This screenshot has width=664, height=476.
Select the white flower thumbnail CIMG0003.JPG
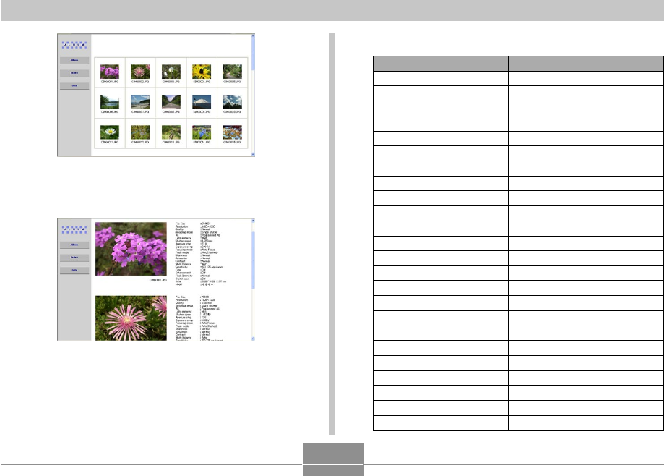[171, 72]
